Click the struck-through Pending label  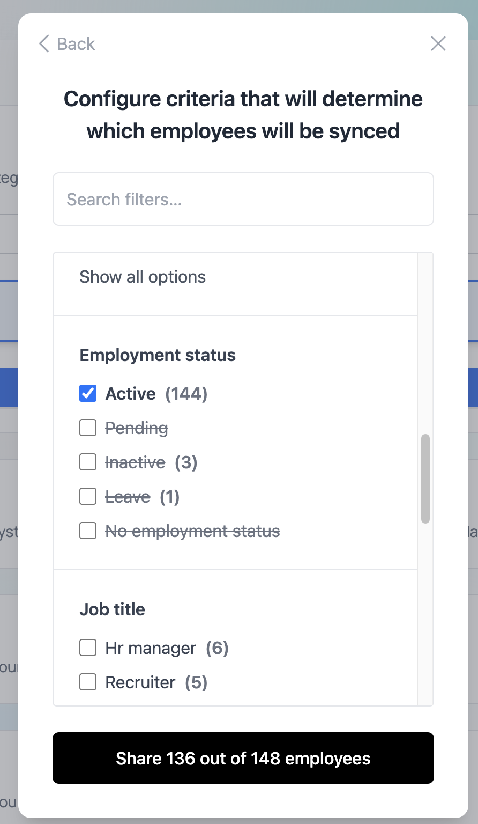137,428
